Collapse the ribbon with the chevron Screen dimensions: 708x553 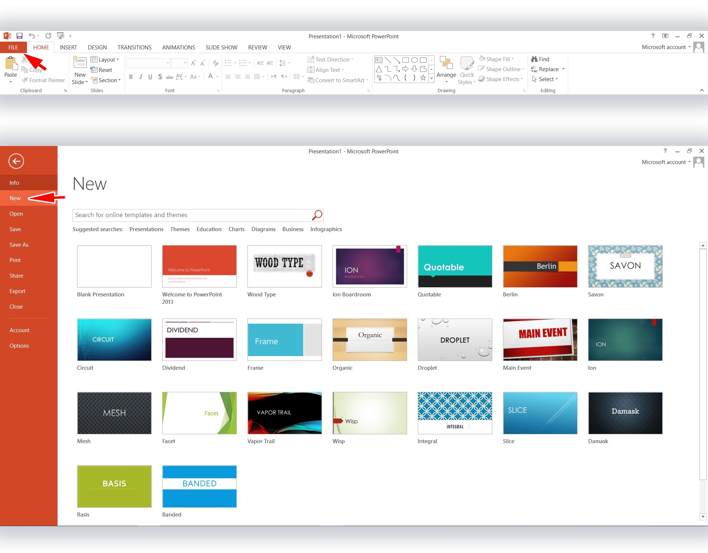[x=702, y=90]
